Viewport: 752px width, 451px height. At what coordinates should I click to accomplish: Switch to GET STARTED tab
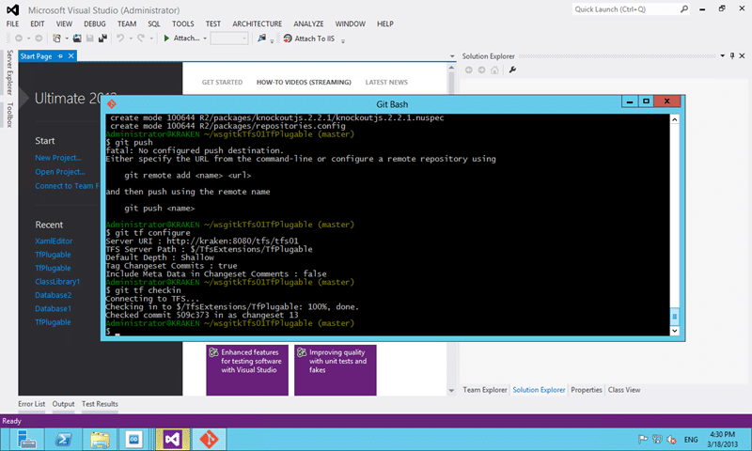222,83
